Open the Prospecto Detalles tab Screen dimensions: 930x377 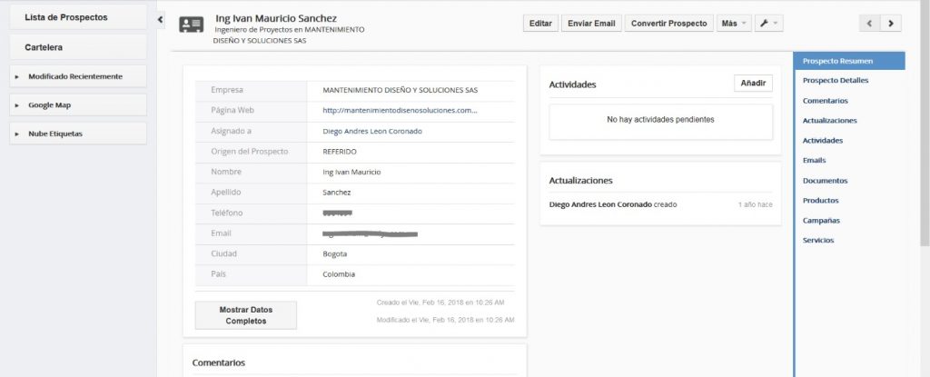pyautogui.click(x=836, y=81)
